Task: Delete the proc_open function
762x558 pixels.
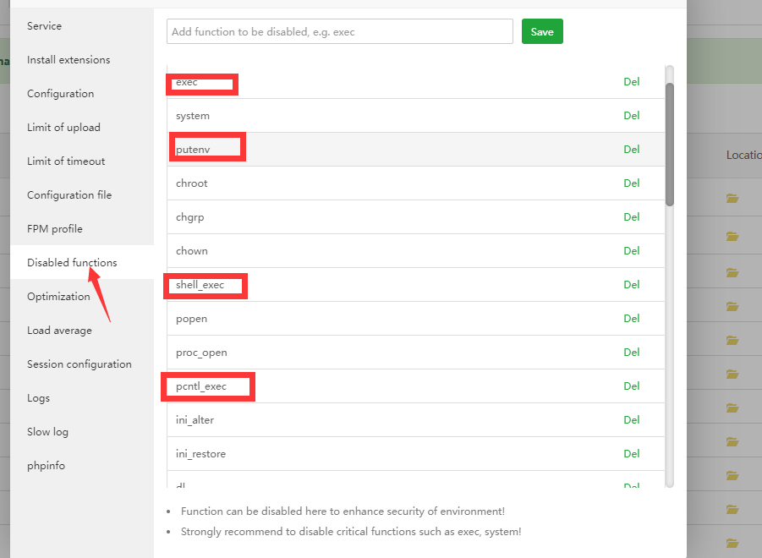Action: [x=631, y=352]
